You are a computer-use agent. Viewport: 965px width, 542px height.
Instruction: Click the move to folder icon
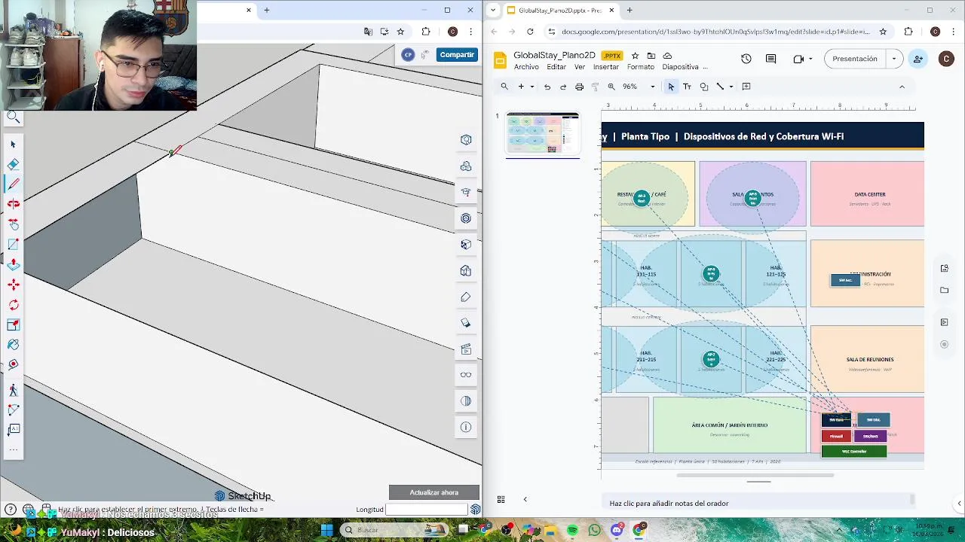pyautogui.click(x=651, y=56)
